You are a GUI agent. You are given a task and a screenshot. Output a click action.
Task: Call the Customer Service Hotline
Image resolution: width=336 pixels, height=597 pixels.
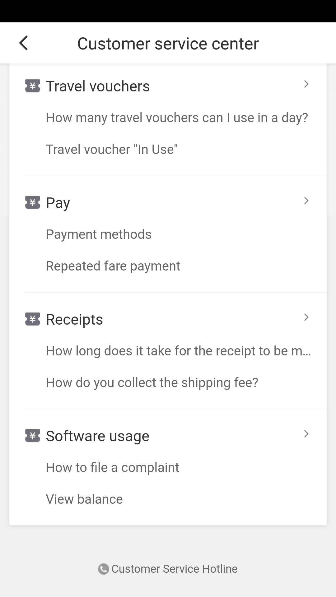pyautogui.click(x=174, y=569)
